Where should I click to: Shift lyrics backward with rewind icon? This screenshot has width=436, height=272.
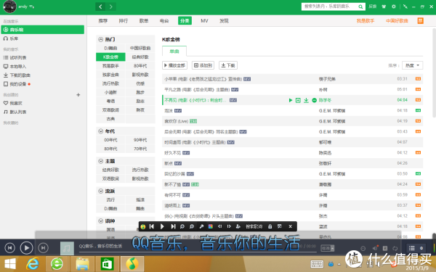point(219,226)
